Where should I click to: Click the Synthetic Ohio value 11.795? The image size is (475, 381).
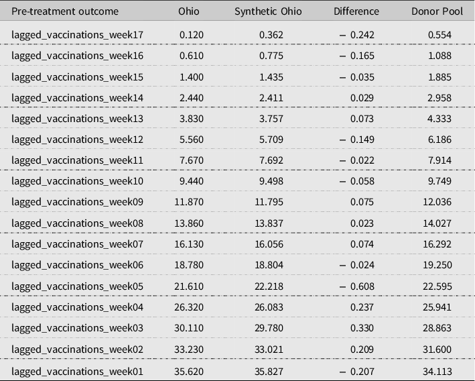[268, 203]
